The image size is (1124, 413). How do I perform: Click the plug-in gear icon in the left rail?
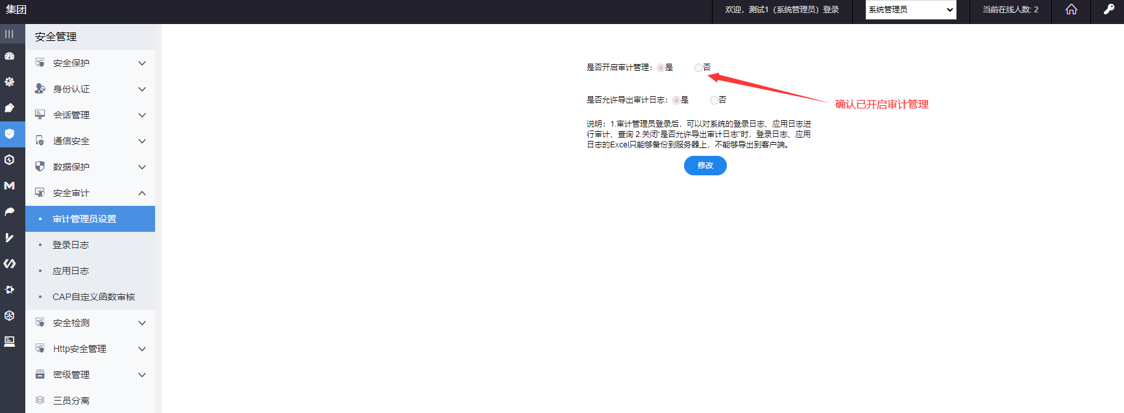coord(9,290)
